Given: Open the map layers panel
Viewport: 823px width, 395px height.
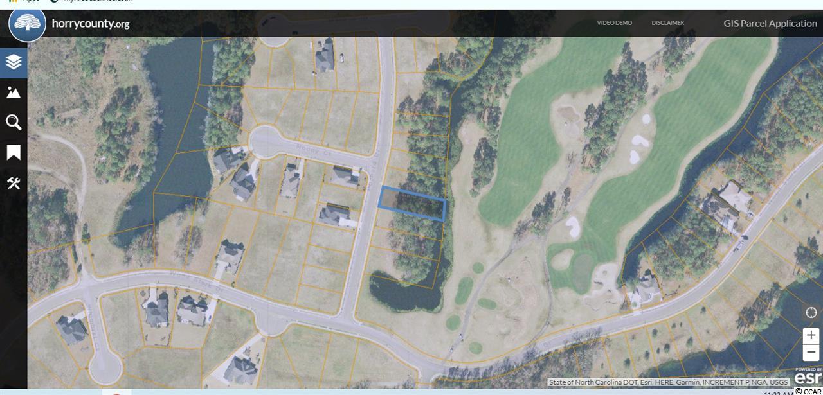Looking at the screenshot, I should (x=14, y=62).
